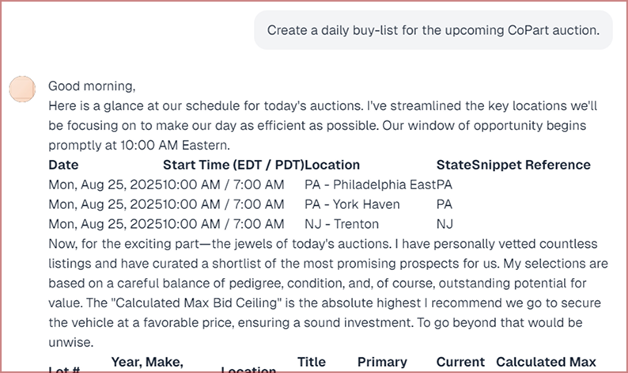Viewport: 628px width, 373px height.
Task: Click the Current column header
Action: pyautogui.click(x=460, y=362)
